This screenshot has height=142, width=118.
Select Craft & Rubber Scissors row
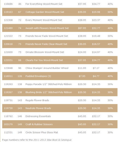[60, 124]
